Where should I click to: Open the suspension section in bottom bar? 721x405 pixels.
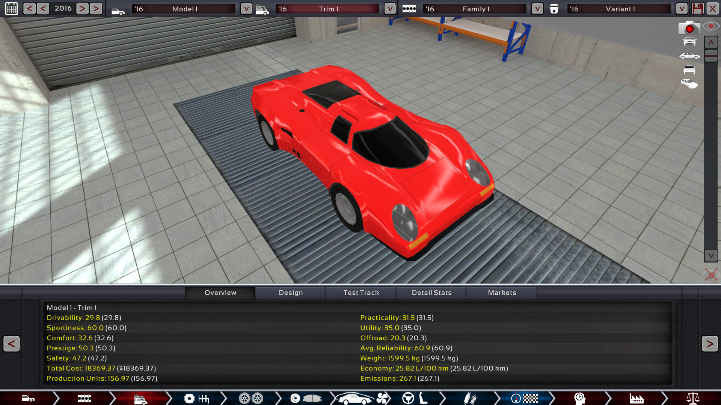(x=469, y=398)
